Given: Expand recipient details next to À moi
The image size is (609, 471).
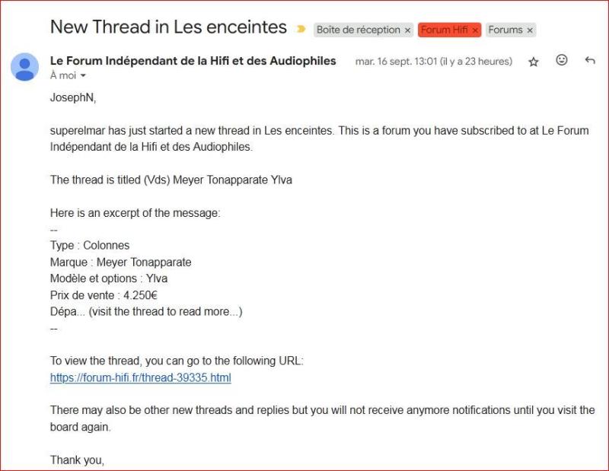Looking at the screenshot, I should click(x=83, y=76).
